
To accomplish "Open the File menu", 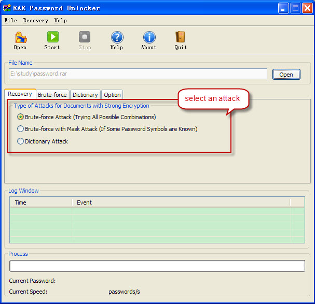I will tap(11, 20).
